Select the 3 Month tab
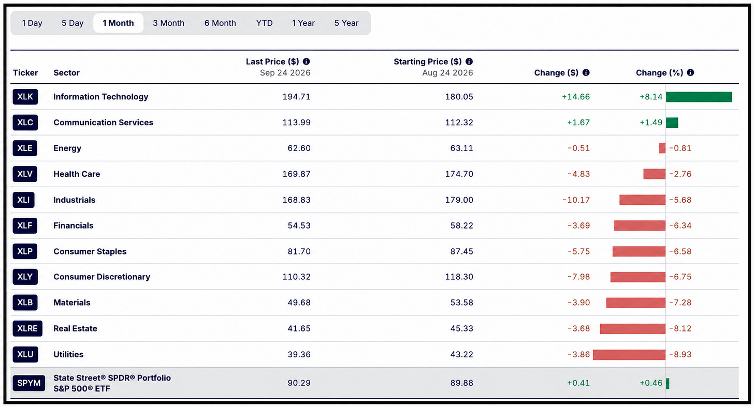The height and width of the screenshot is (407, 754). click(169, 23)
